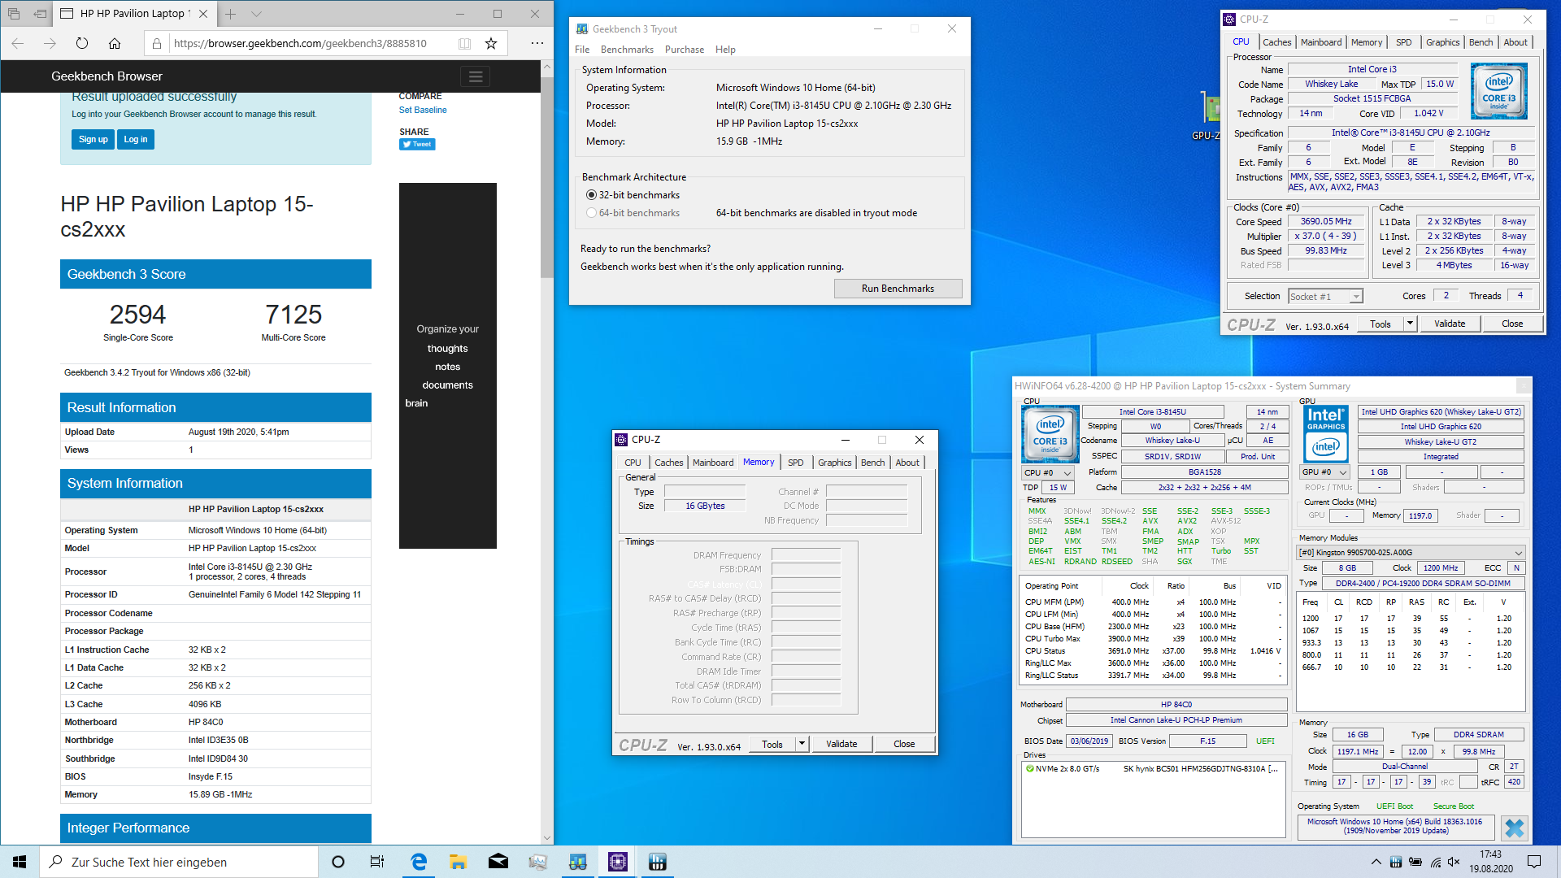Open About tab in CPU-Z Memory window
Image resolution: width=1561 pixels, height=878 pixels.
[x=907, y=463]
